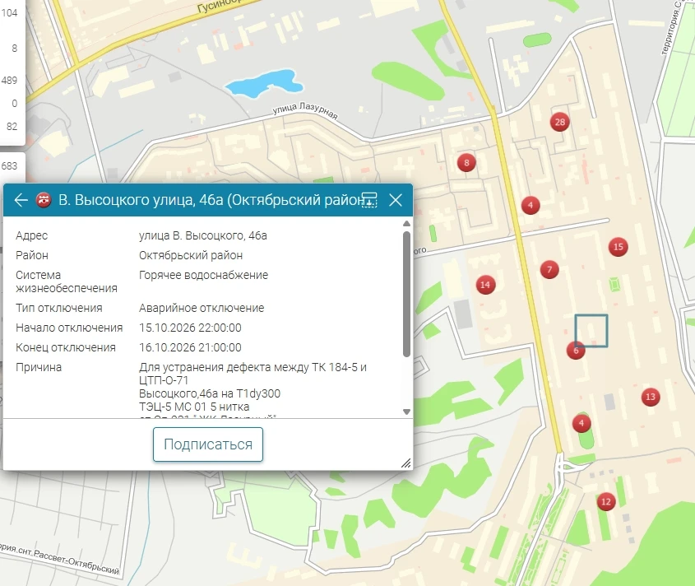Click the Район label in popup
695x586 pixels.
(32, 255)
